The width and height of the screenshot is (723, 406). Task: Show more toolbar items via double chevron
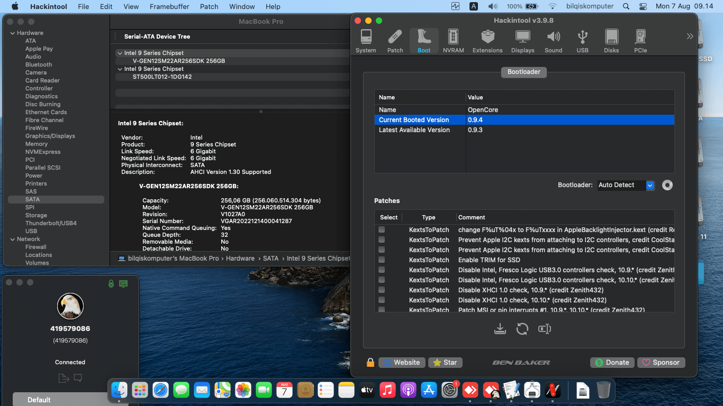tap(690, 36)
